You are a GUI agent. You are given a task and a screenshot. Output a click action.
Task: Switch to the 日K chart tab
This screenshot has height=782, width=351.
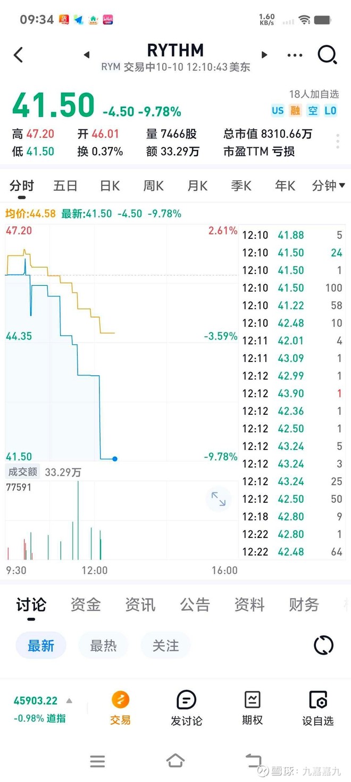[x=110, y=186]
